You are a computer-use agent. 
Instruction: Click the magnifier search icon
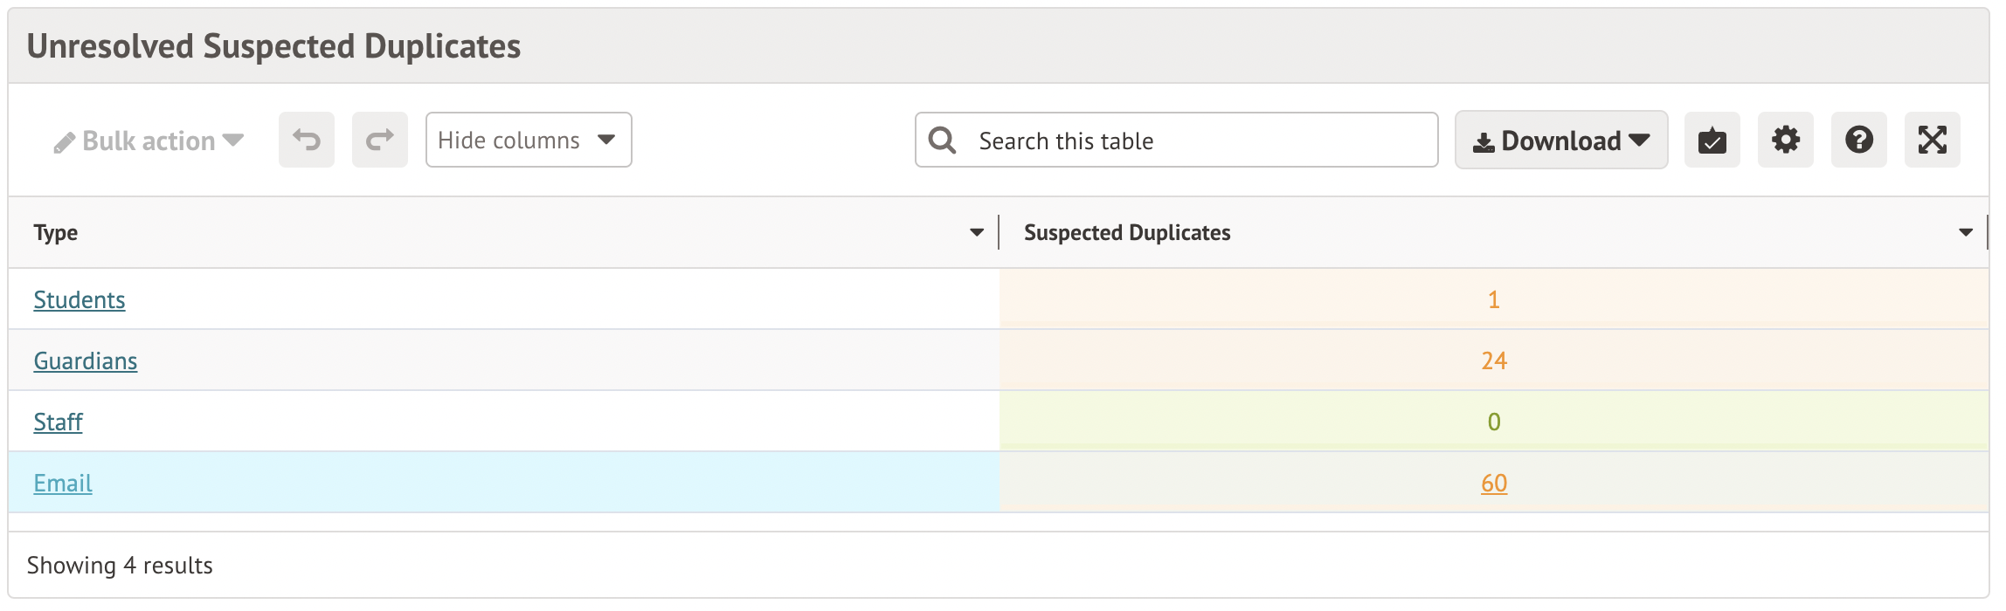(x=942, y=140)
